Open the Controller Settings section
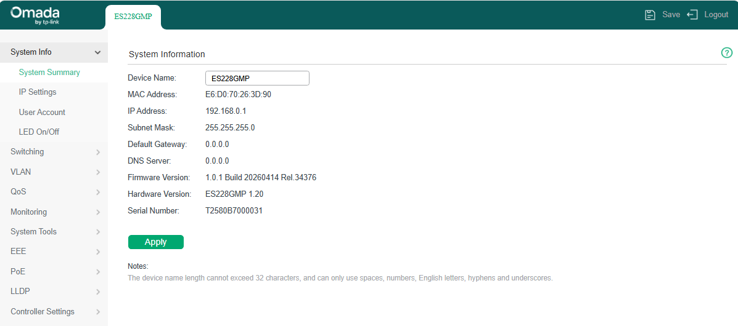This screenshot has height=326, width=738. click(43, 311)
